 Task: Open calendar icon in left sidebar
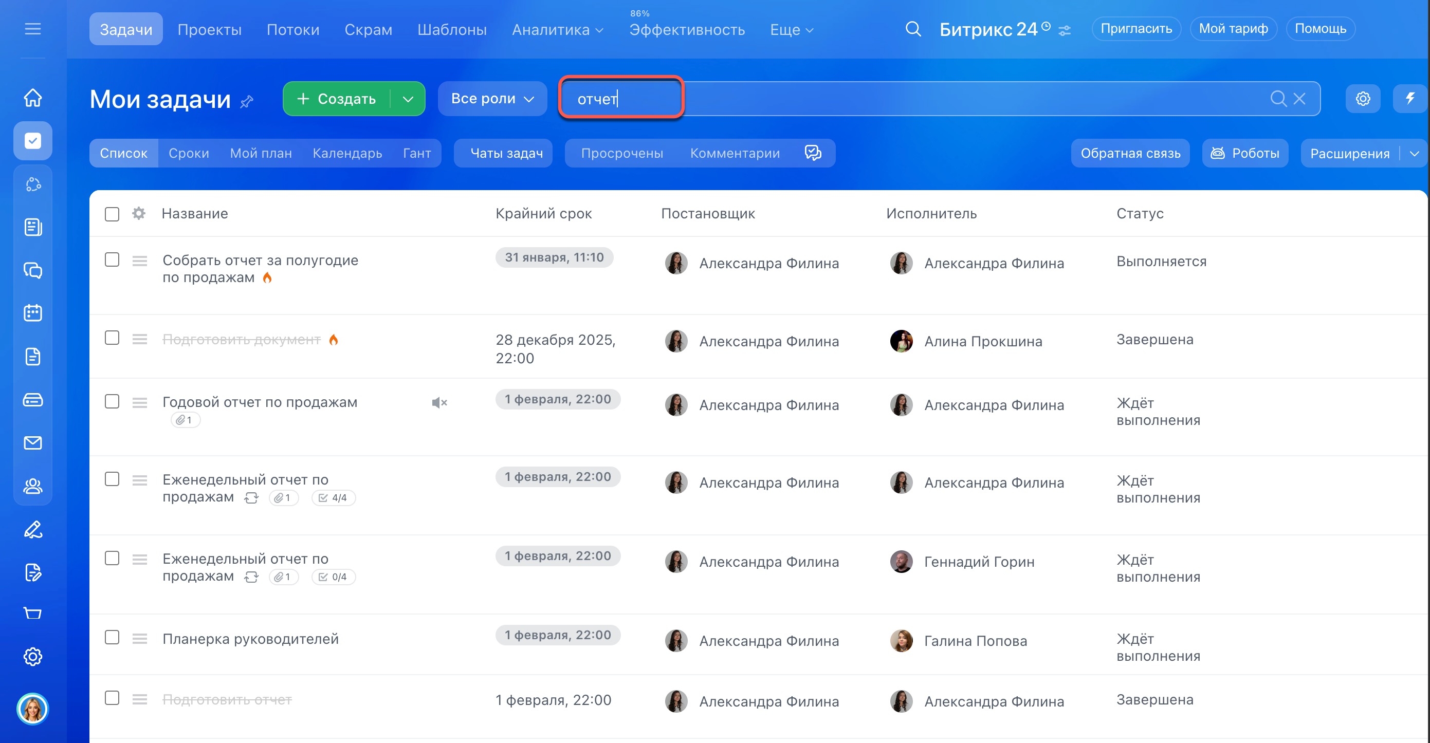(x=33, y=313)
